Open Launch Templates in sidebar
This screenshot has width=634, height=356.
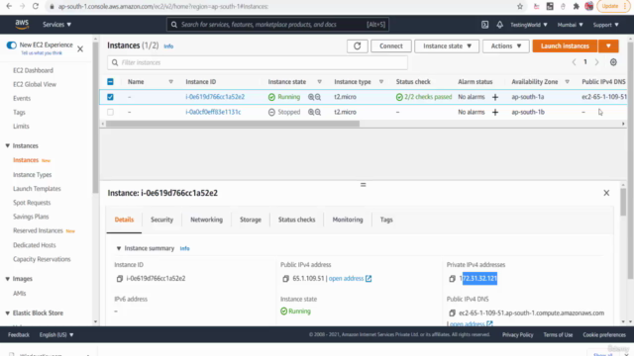pos(37,189)
